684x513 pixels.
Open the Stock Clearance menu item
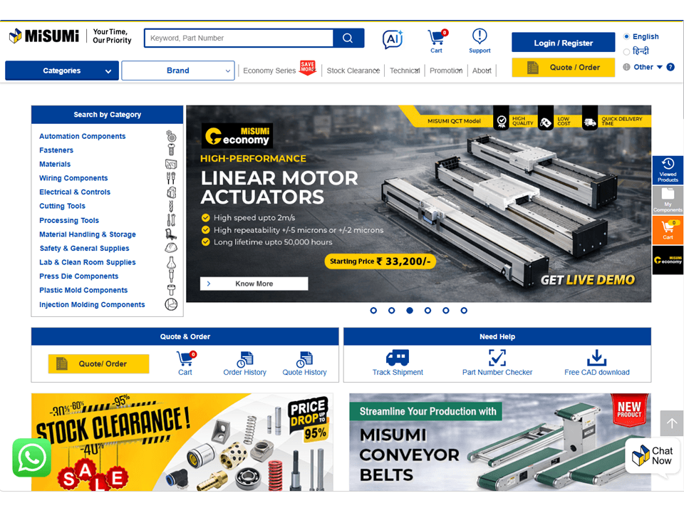tap(353, 71)
